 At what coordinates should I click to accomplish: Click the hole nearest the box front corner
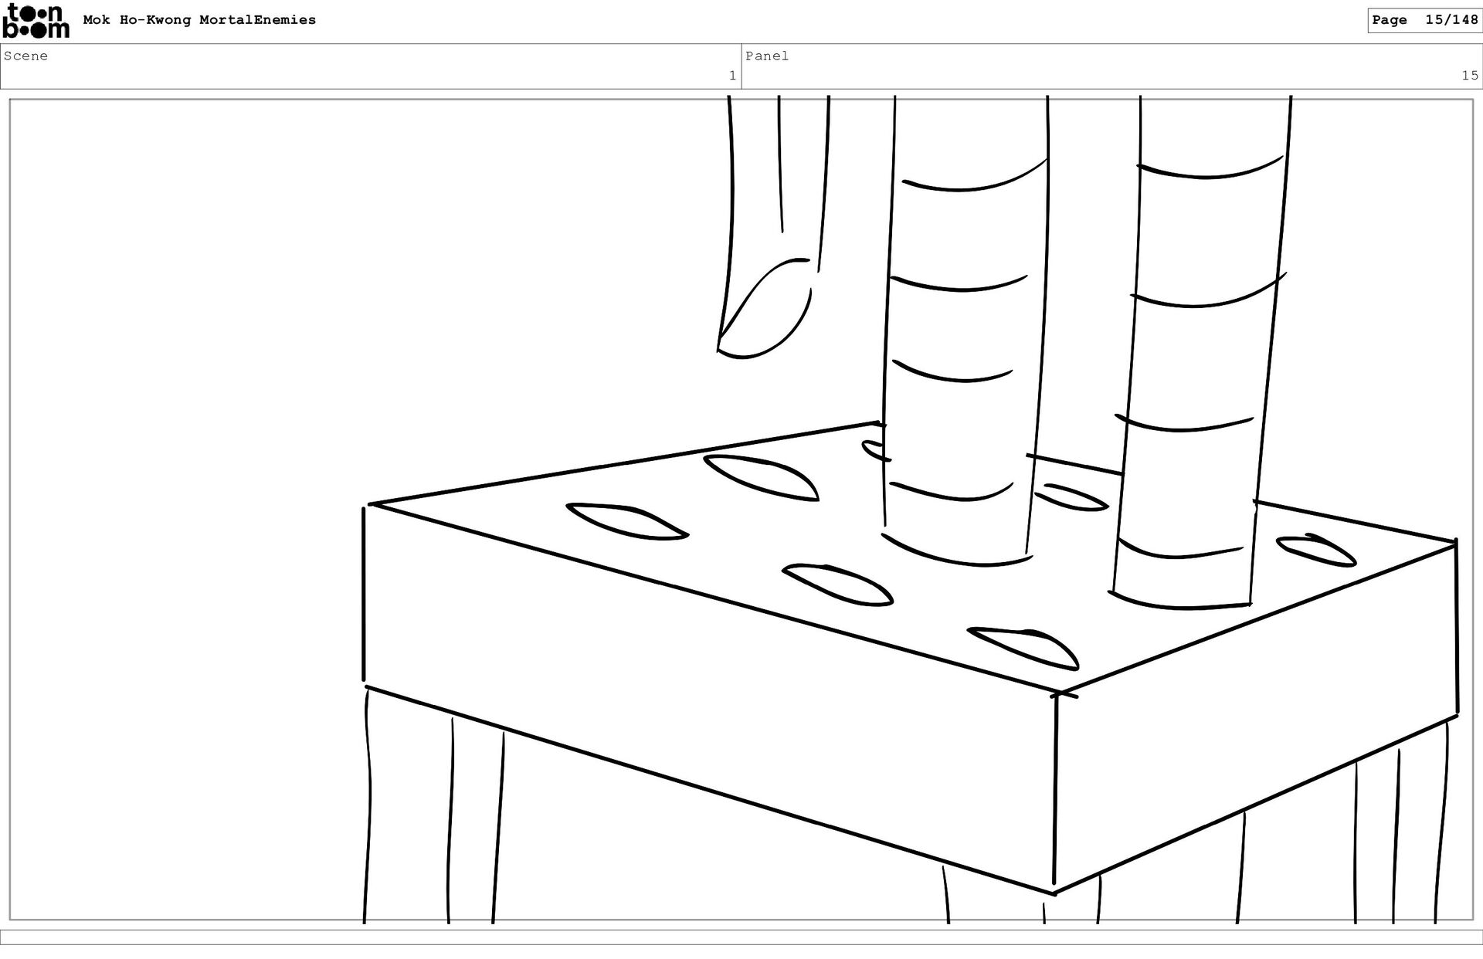click(x=1023, y=647)
